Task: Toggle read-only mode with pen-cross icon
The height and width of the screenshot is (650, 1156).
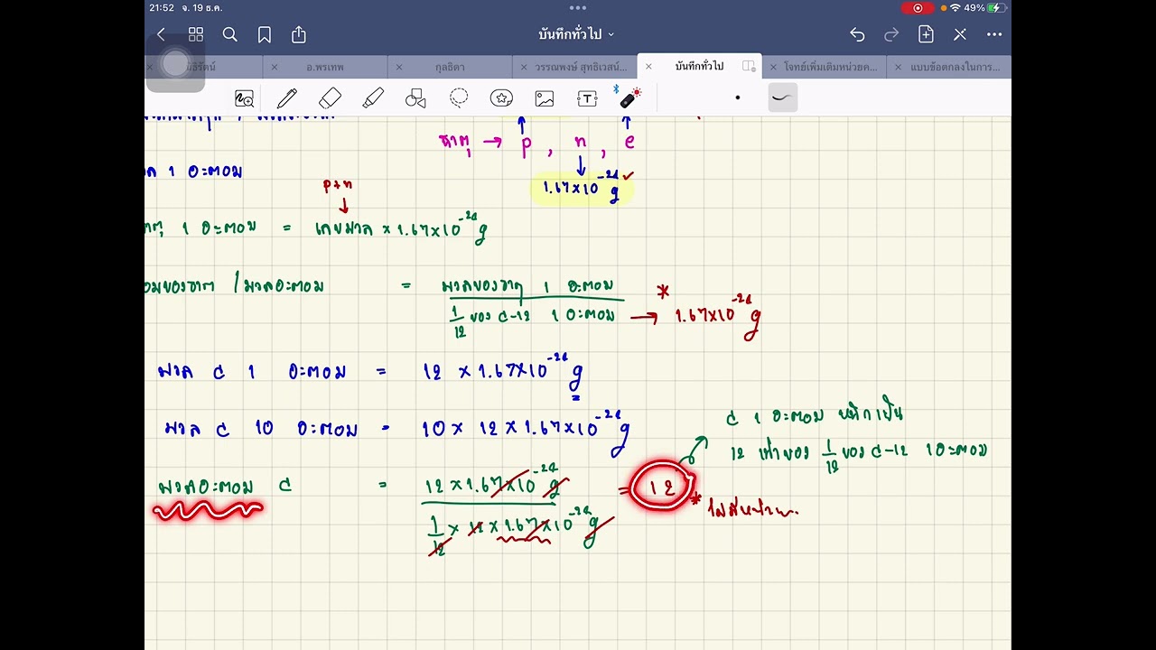Action: coord(960,34)
